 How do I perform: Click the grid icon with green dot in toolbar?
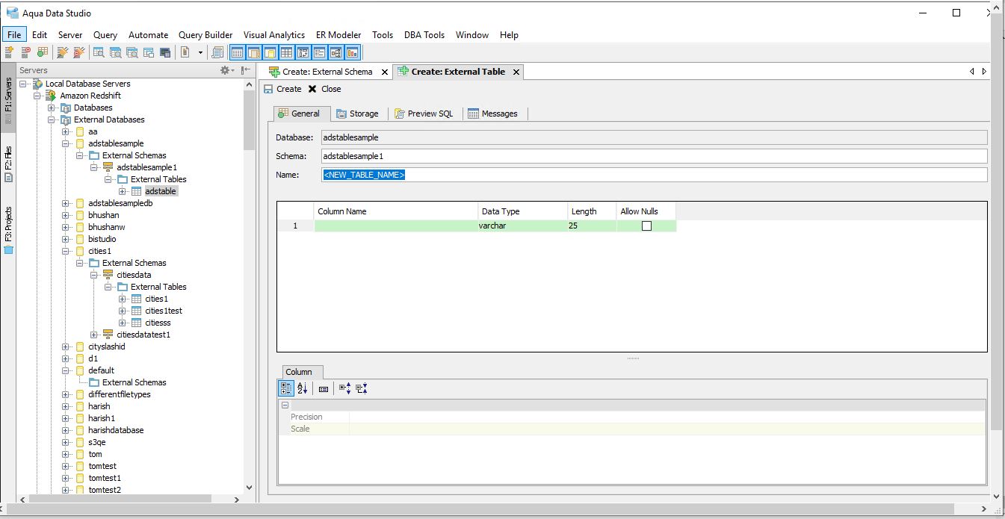42,52
